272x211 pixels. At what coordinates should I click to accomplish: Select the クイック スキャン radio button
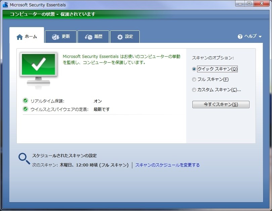[194, 69]
